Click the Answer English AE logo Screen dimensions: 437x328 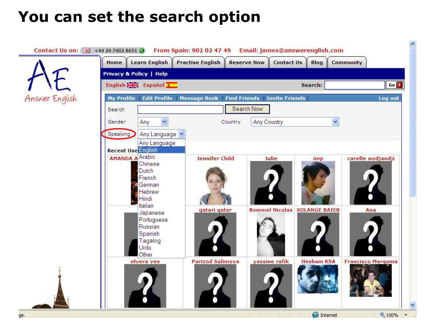pyautogui.click(x=50, y=82)
